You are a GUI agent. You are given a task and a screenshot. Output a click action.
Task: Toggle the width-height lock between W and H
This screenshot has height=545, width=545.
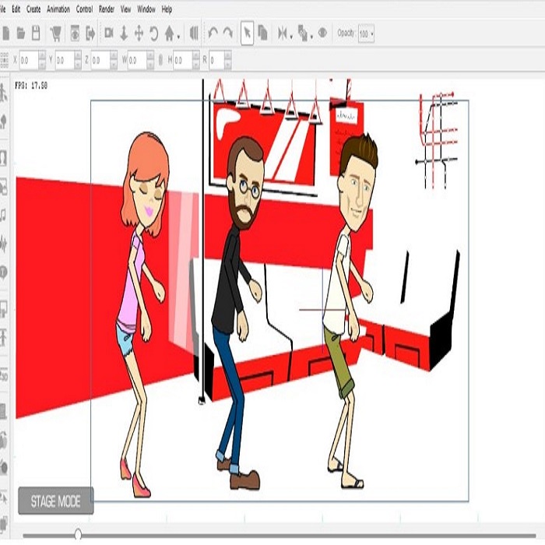point(160,59)
